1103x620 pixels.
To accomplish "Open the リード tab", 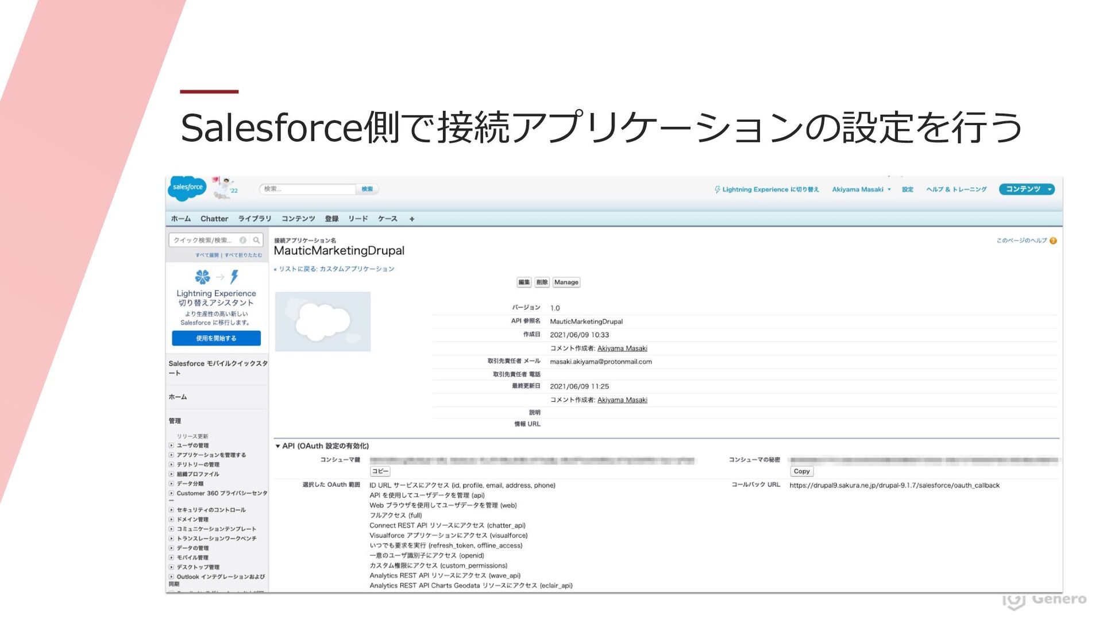I will (x=358, y=219).
